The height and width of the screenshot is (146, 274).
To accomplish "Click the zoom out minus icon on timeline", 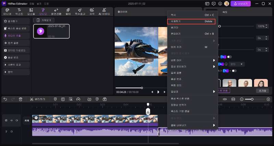I will click(x=242, y=99).
